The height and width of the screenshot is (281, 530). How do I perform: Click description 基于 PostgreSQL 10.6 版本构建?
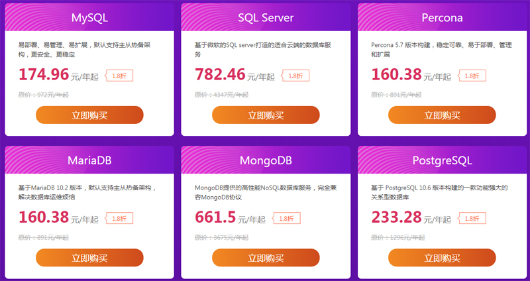click(439, 192)
